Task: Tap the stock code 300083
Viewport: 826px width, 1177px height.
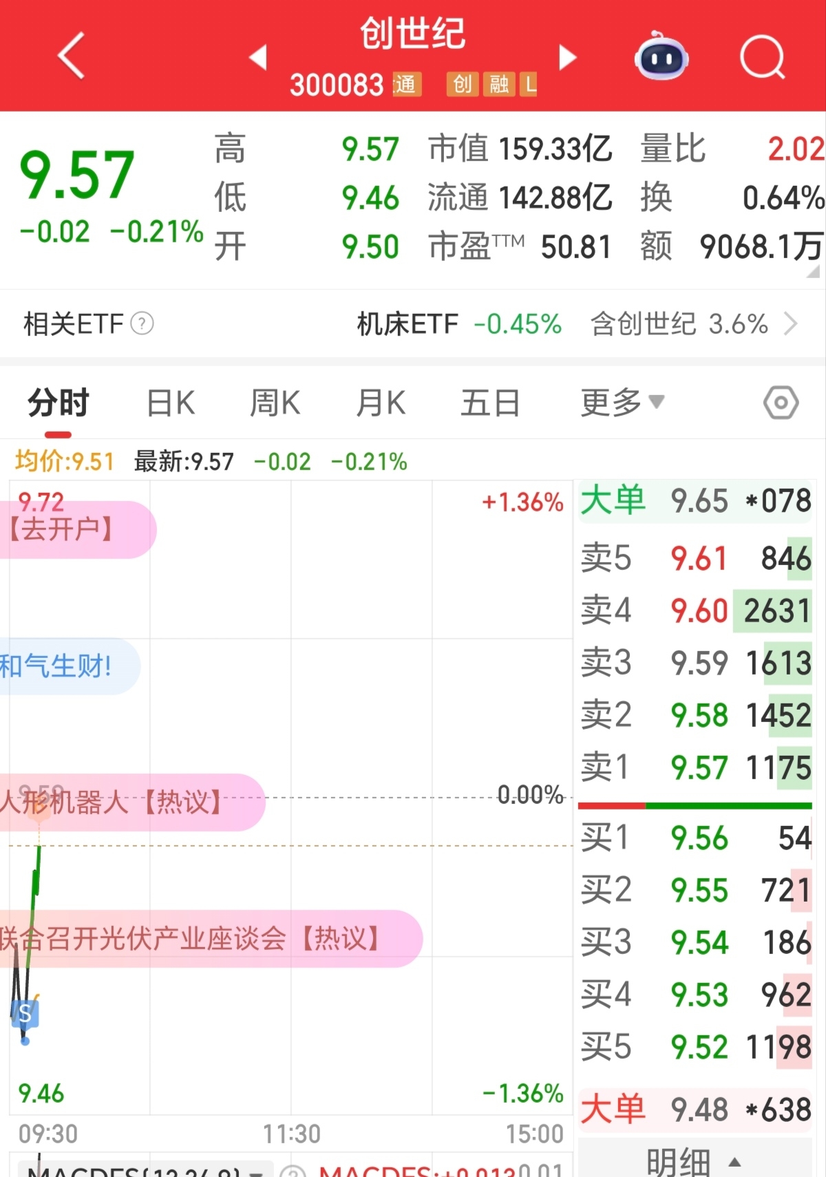Action: (x=337, y=85)
